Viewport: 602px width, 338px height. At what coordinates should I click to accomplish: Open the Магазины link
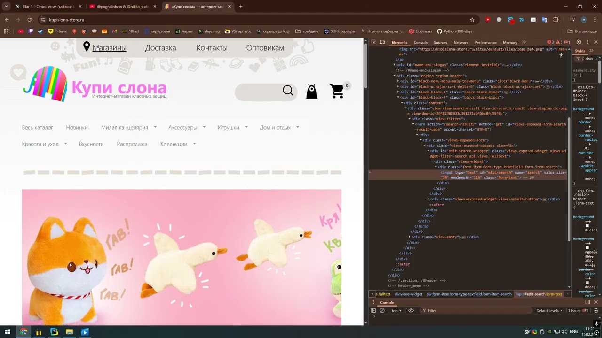pos(109,47)
